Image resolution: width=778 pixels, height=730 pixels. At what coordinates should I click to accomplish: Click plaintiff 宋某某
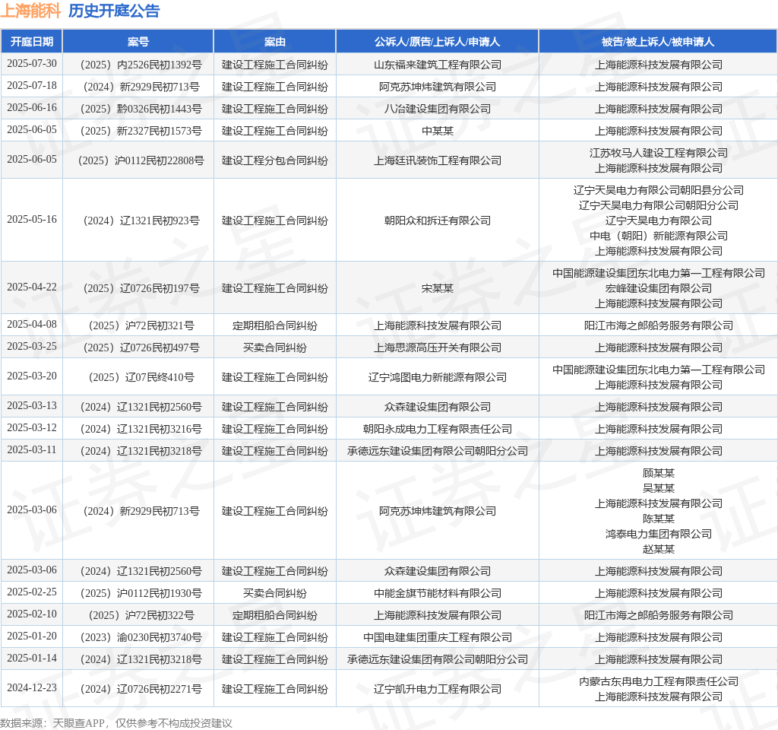[437, 288]
